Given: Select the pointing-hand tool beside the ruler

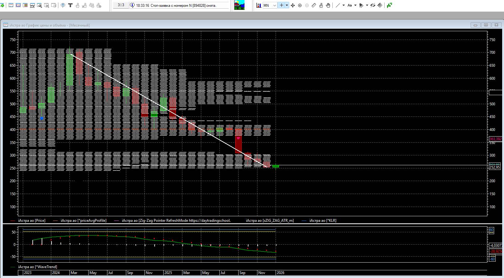Looking at the screenshot, I should tap(321, 5).
